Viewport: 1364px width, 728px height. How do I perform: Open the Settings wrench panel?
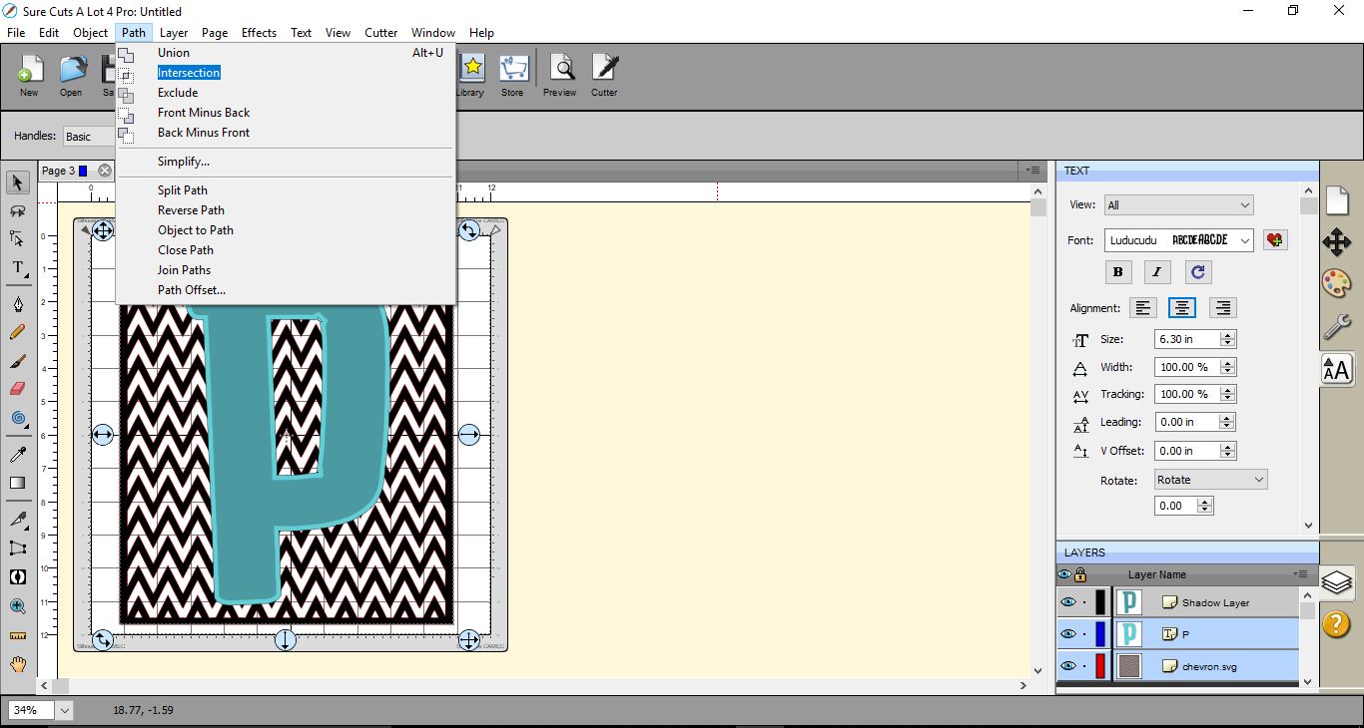[1337, 326]
